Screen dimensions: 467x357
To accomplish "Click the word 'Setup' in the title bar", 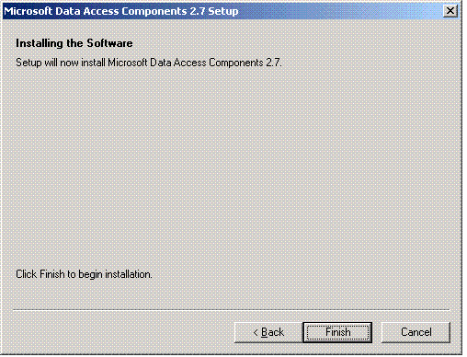I will pos(223,12).
